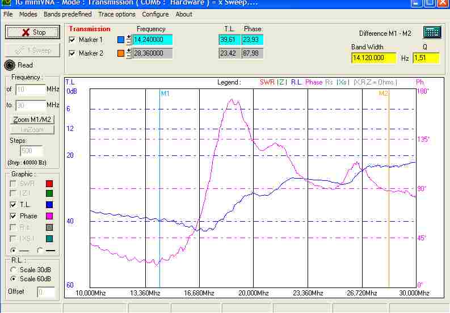Adjust Marker 1 frequency with the stepper
Screen dimensions: 450x313
pos(129,40)
